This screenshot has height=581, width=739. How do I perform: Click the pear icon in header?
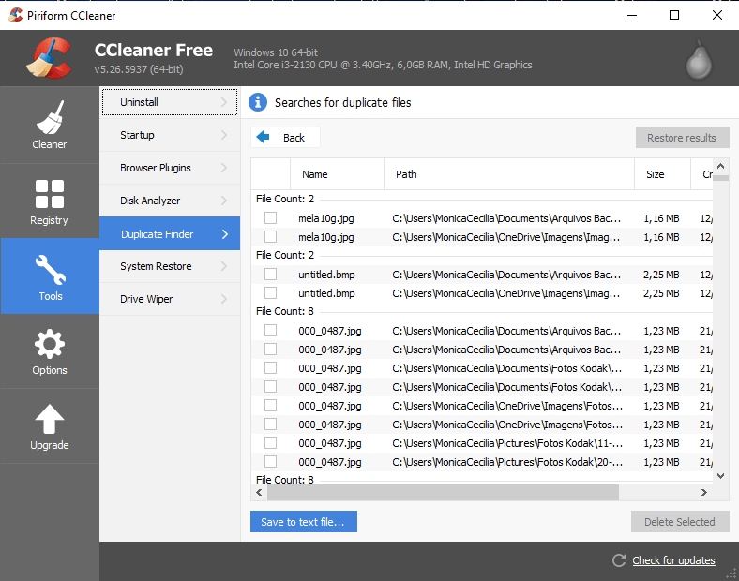[x=699, y=59]
